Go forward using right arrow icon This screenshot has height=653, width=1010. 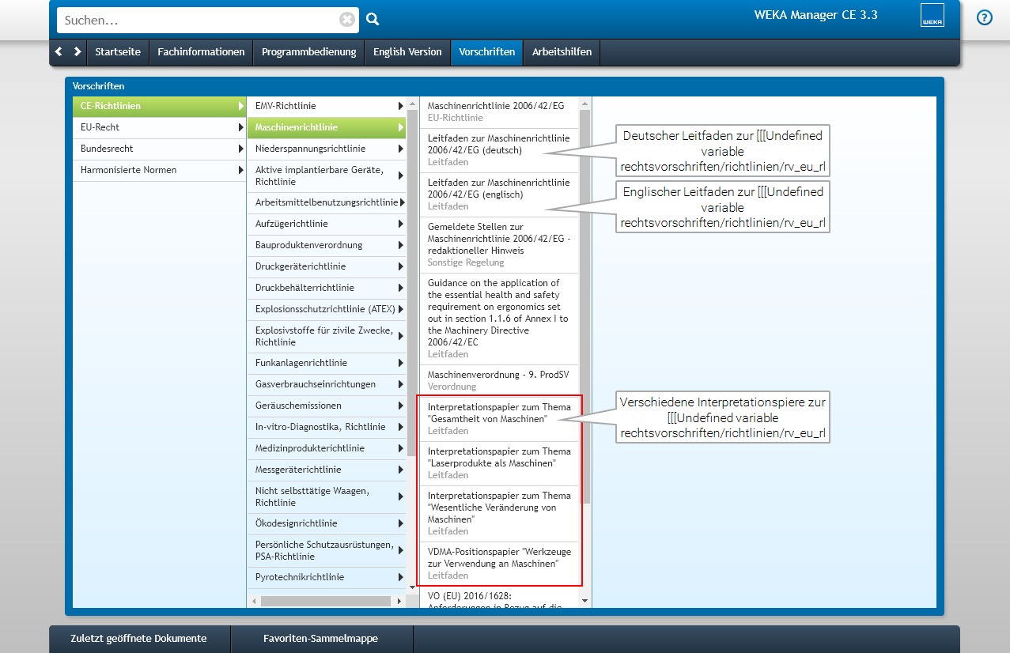(77, 51)
